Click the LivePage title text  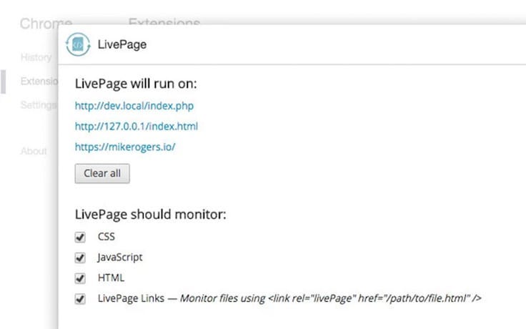click(x=122, y=44)
